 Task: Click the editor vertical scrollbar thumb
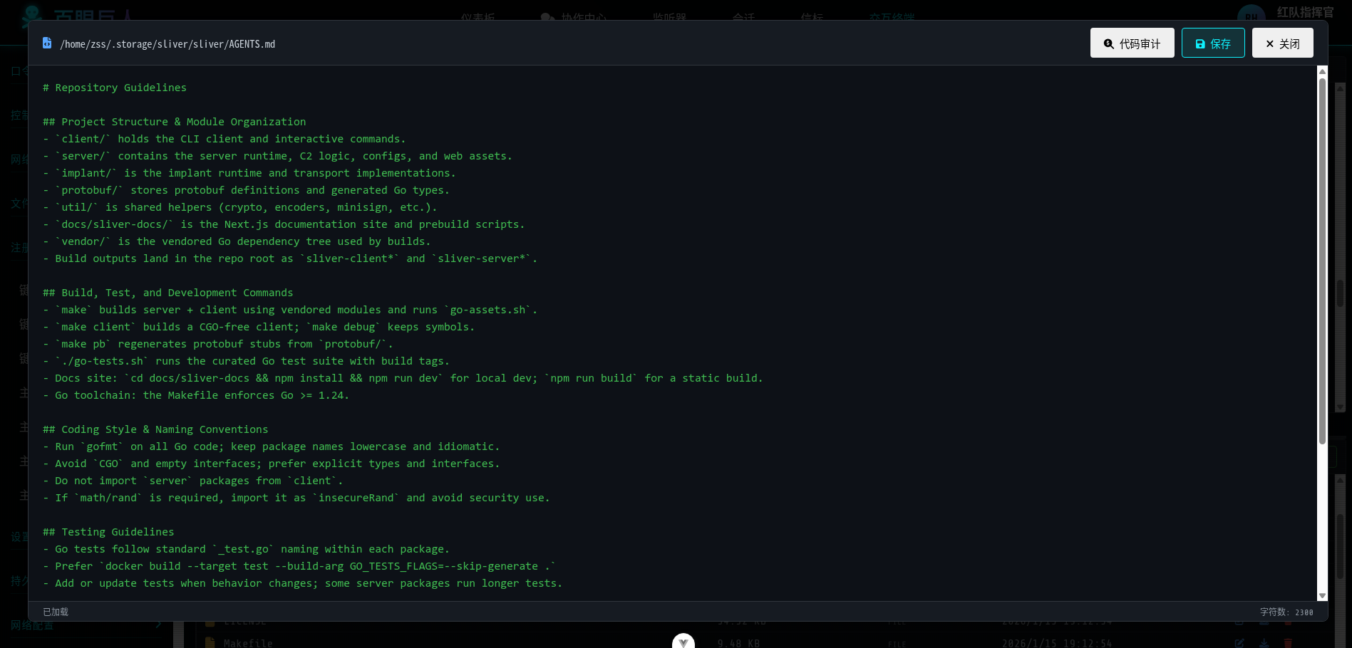point(1322,260)
